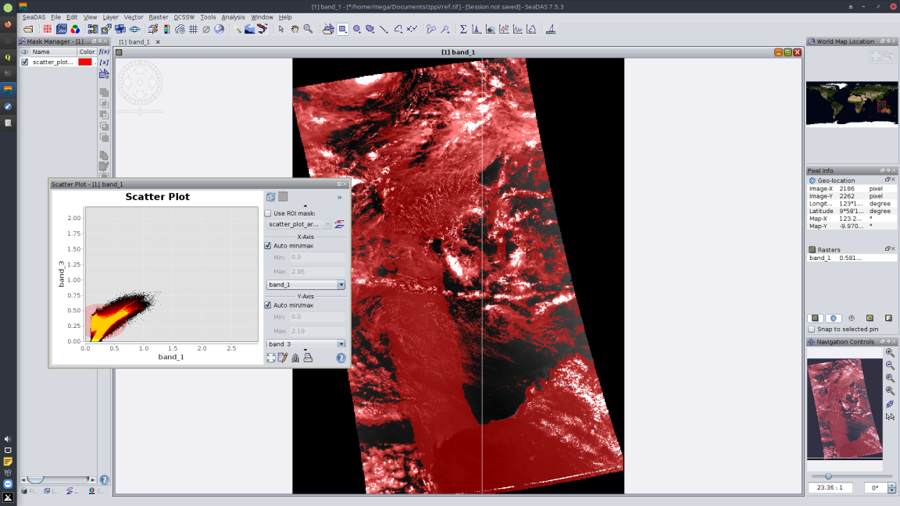
Task: Refresh the scatter plot view
Action: click(x=270, y=197)
